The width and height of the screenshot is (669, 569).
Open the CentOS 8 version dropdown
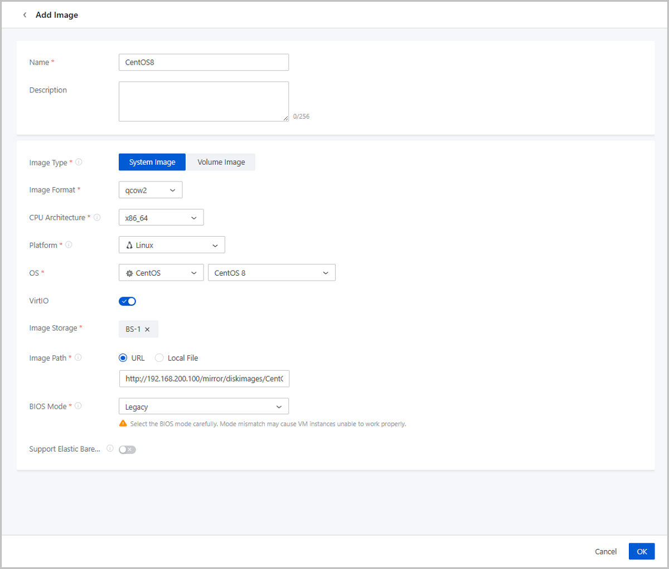click(271, 273)
